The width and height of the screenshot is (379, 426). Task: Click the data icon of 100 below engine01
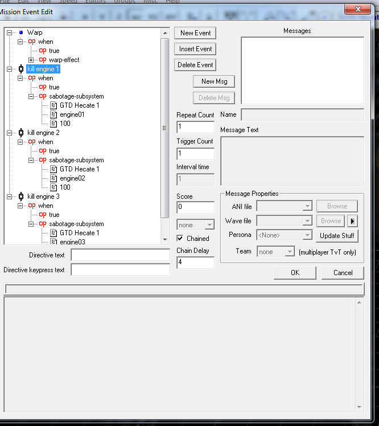[53, 124]
